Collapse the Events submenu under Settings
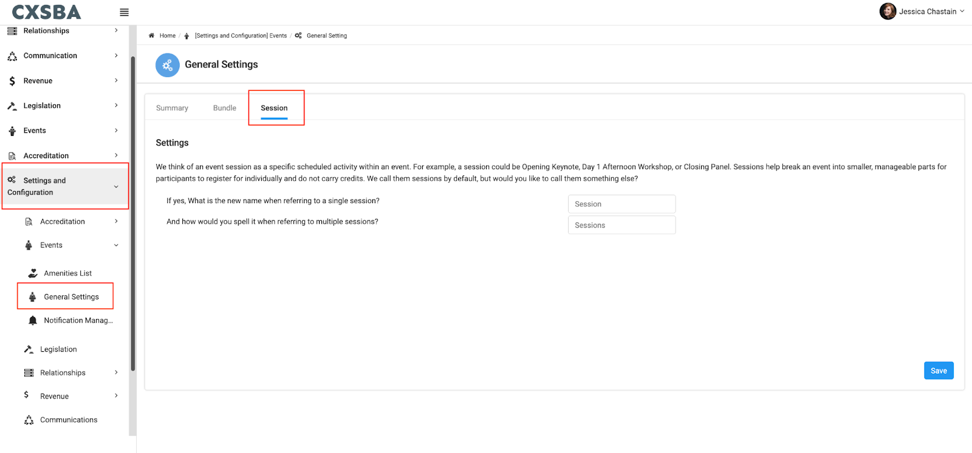The height and width of the screenshot is (453, 972). (x=116, y=246)
